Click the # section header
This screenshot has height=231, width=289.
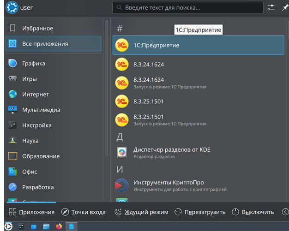click(x=120, y=28)
